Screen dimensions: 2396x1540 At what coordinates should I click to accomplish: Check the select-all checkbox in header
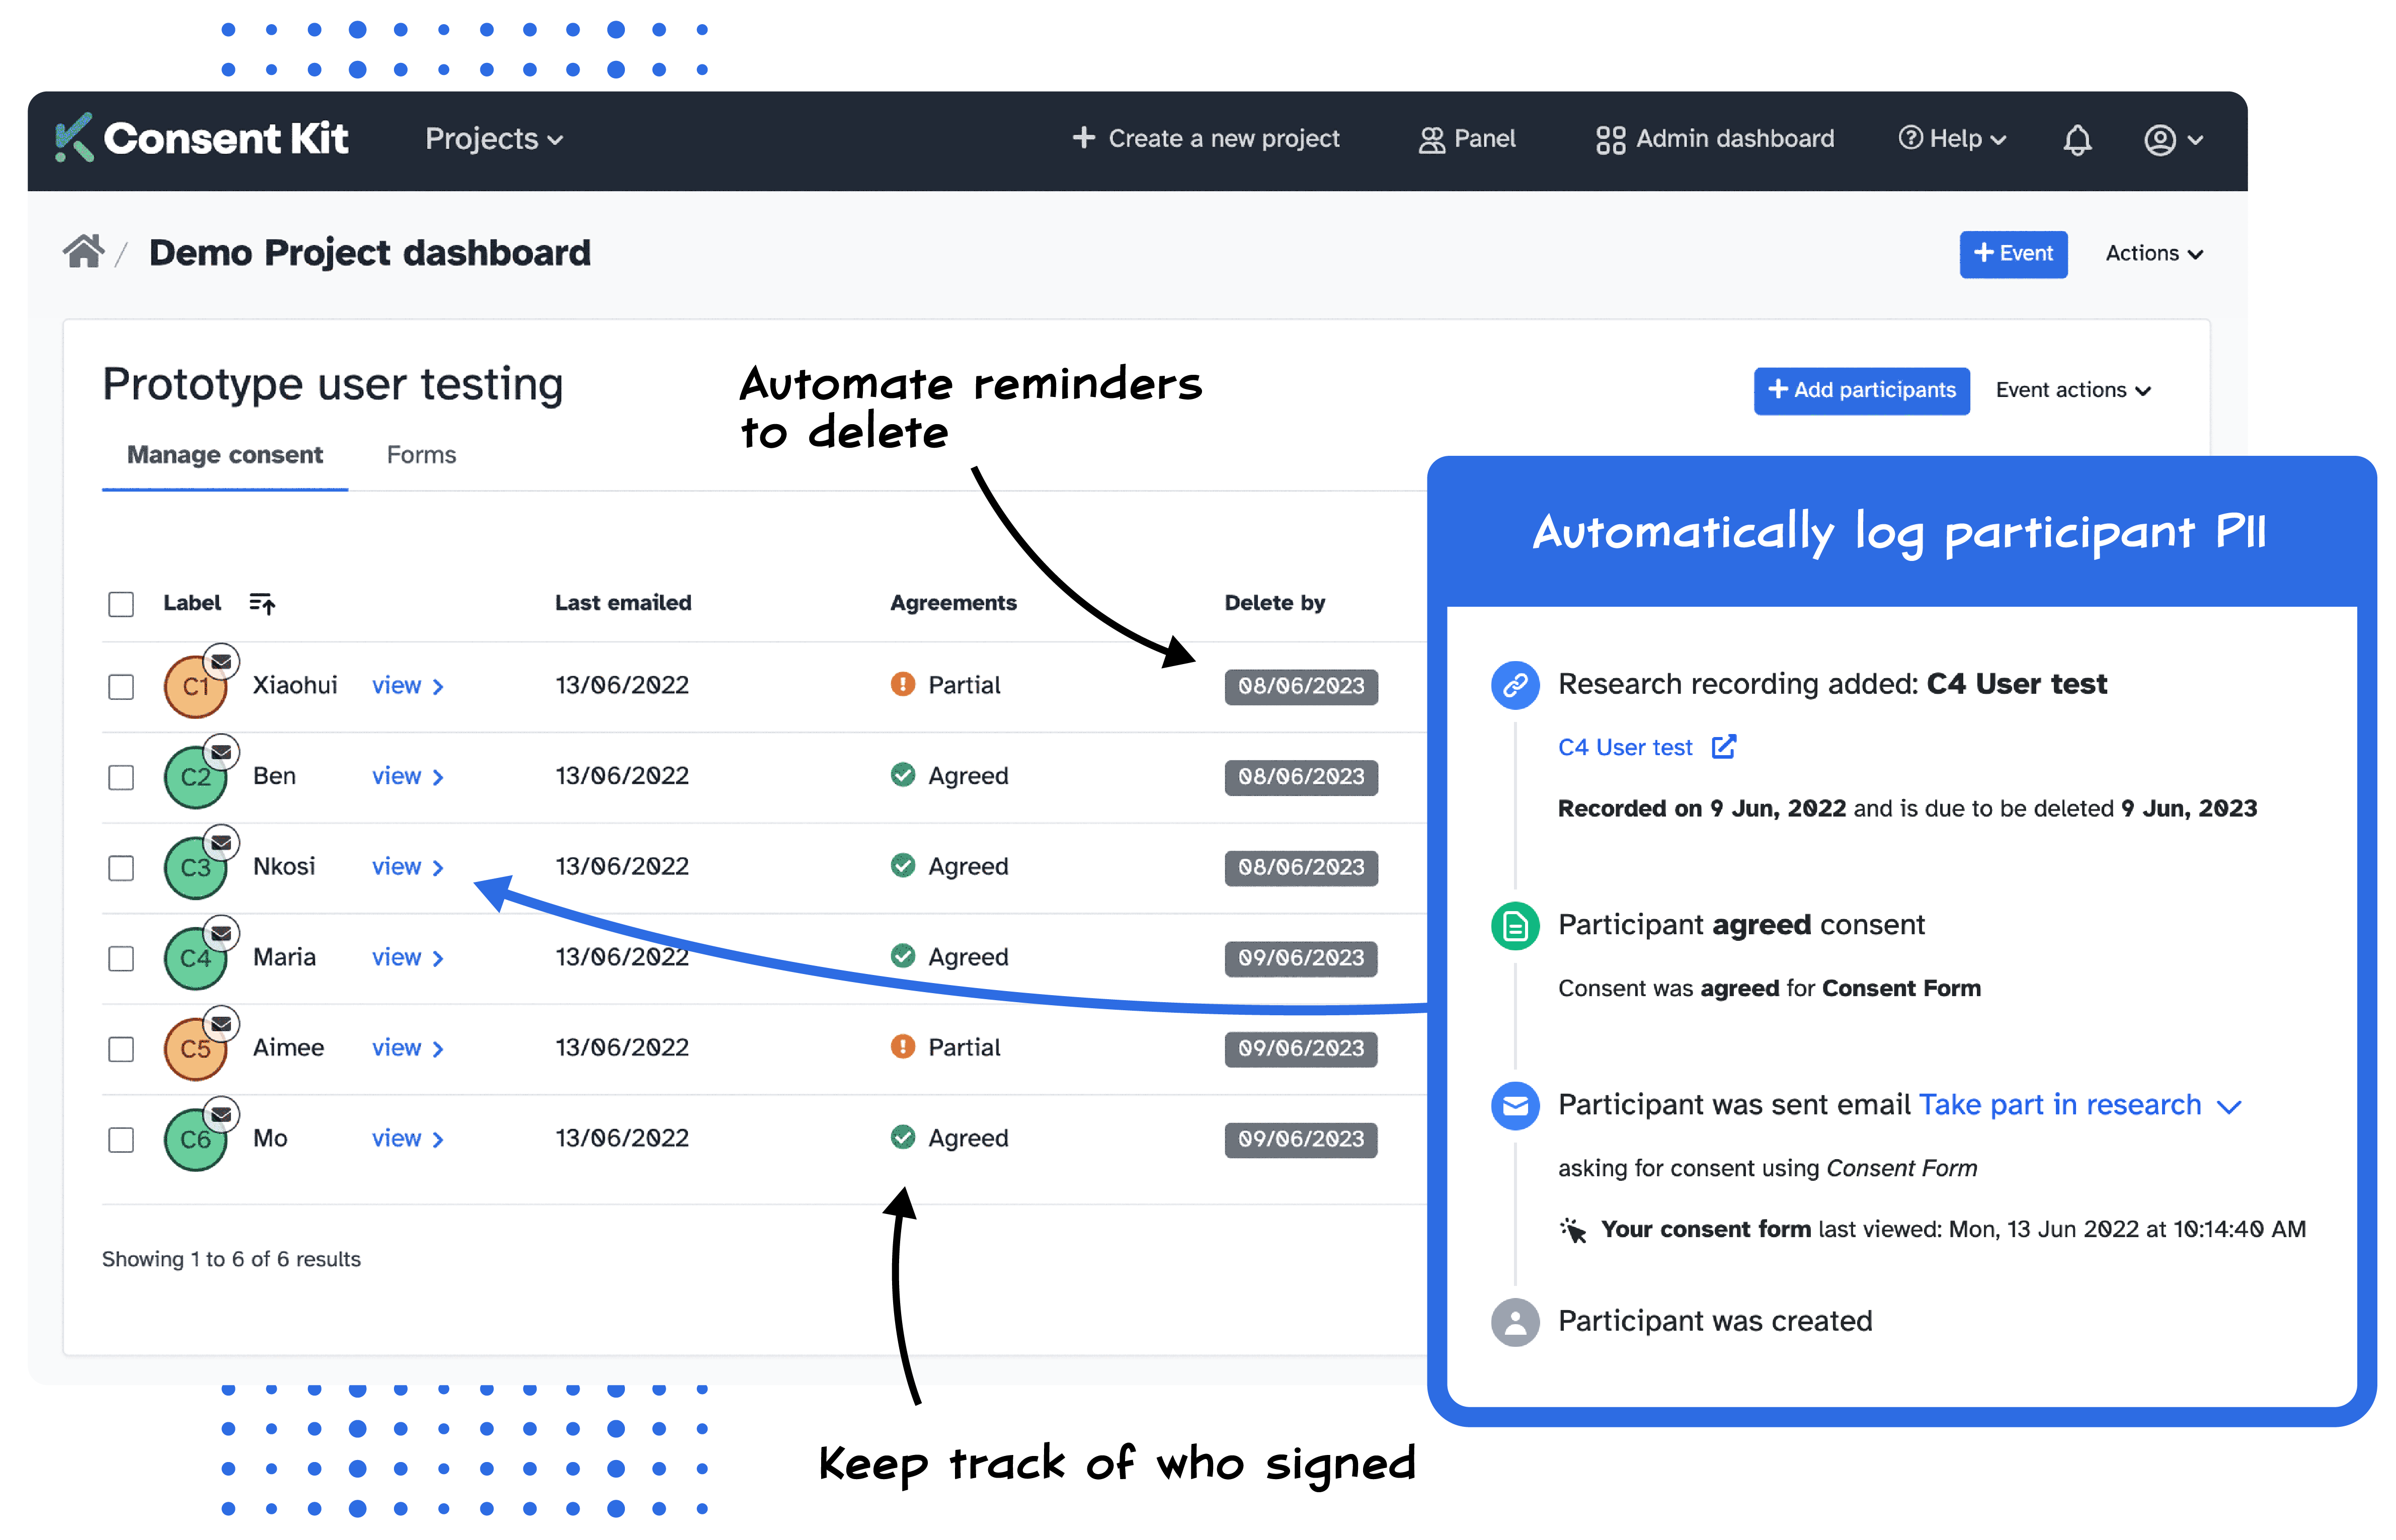(121, 604)
